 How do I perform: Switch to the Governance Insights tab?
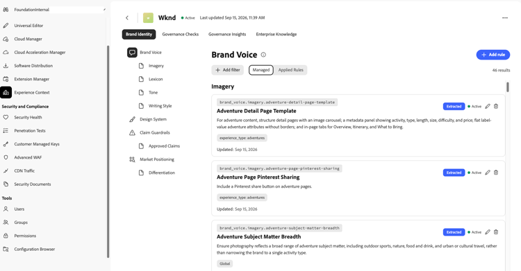tap(227, 34)
